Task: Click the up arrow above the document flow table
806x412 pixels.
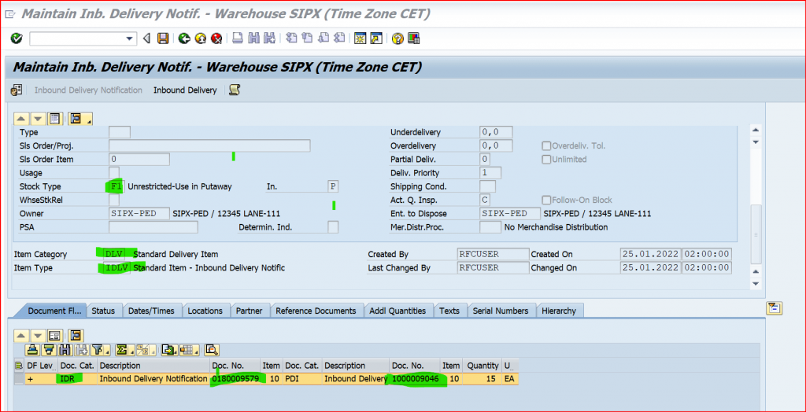Action: tap(20, 336)
